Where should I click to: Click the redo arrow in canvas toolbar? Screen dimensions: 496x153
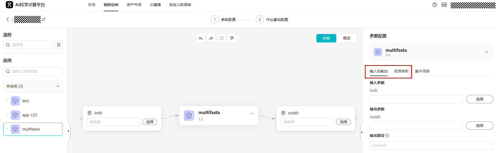(x=211, y=38)
